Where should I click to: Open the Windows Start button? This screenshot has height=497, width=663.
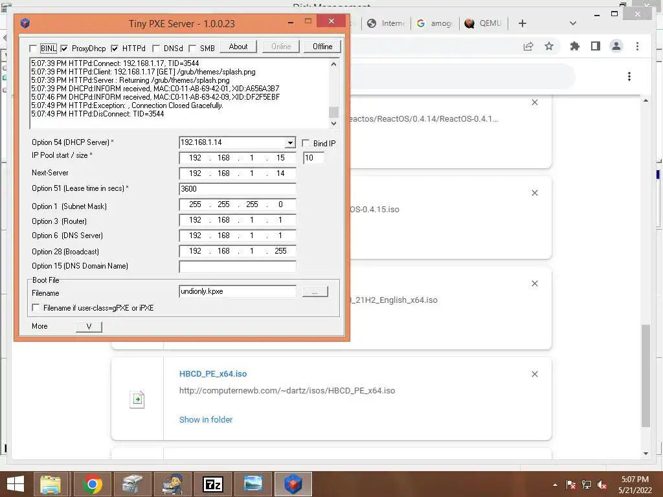[x=16, y=484]
